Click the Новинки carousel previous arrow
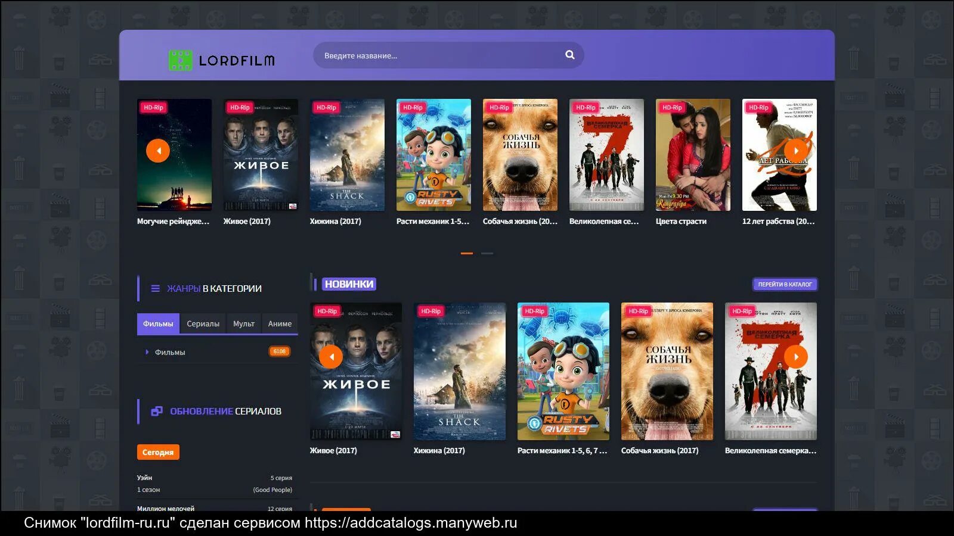Image resolution: width=954 pixels, height=536 pixels. (331, 357)
